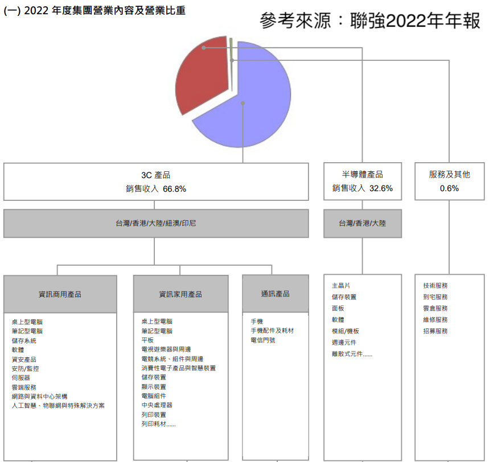Click the red semiconductor pie slice
This screenshot has width=489, height=462.
pos(203,75)
